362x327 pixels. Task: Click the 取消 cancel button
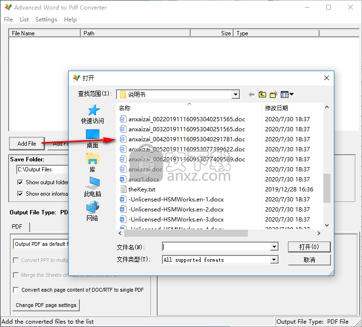tap(309, 260)
